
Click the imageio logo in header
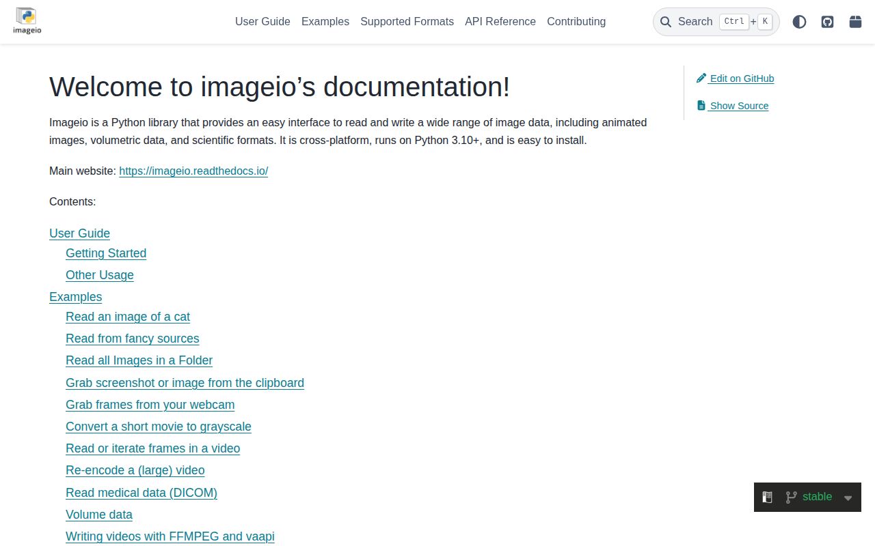[x=27, y=21]
